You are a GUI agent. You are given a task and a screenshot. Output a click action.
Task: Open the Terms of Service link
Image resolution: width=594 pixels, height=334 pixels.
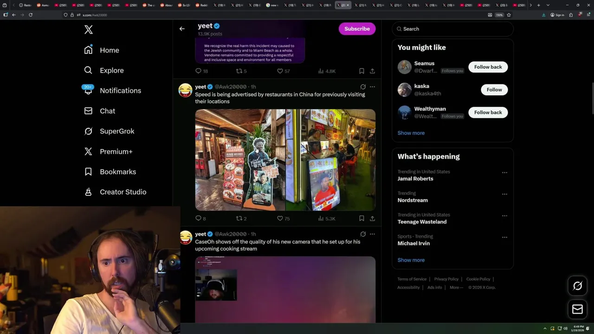(412, 279)
